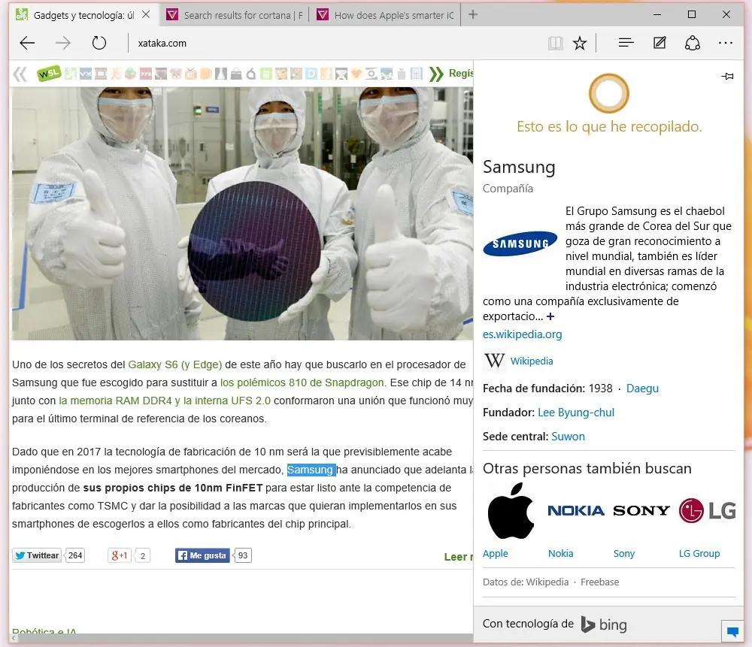The height and width of the screenshot is (647, 752).
Task: Open a new tab with plus button
Action: pos(473,15)
